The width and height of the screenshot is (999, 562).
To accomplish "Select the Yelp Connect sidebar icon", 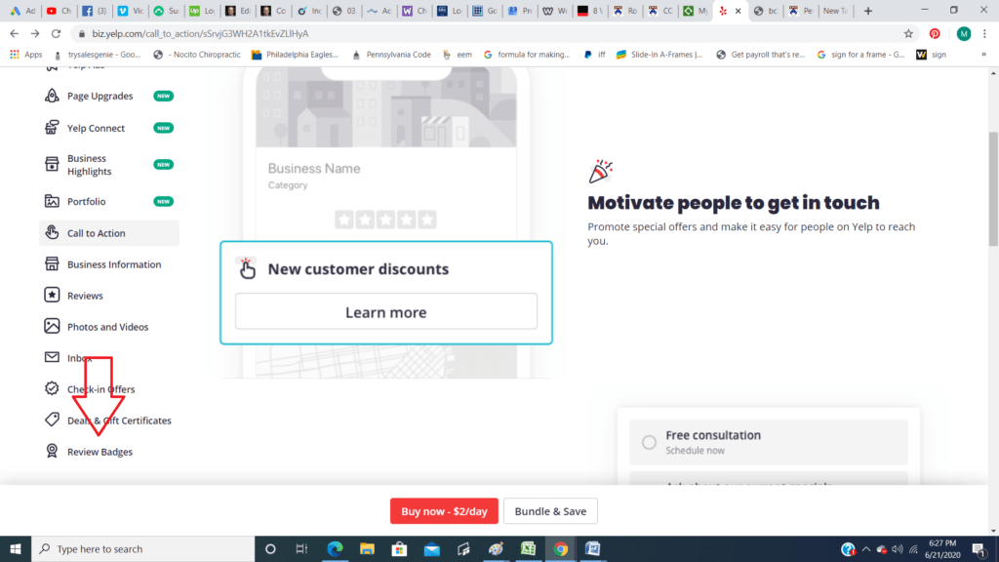I will (x=52, y=128).
